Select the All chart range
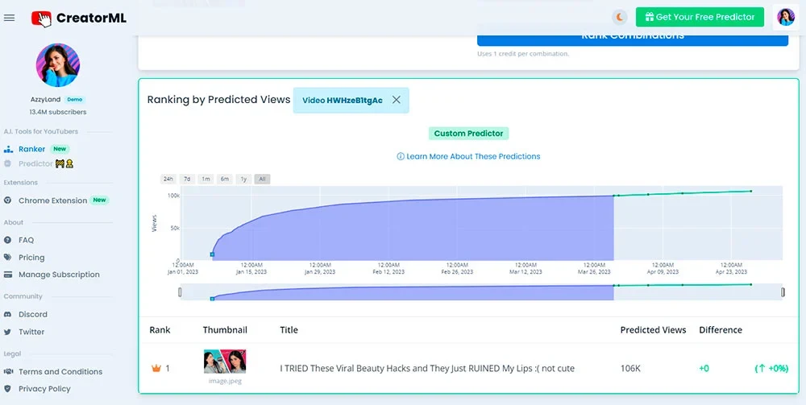 pos(262,179)
